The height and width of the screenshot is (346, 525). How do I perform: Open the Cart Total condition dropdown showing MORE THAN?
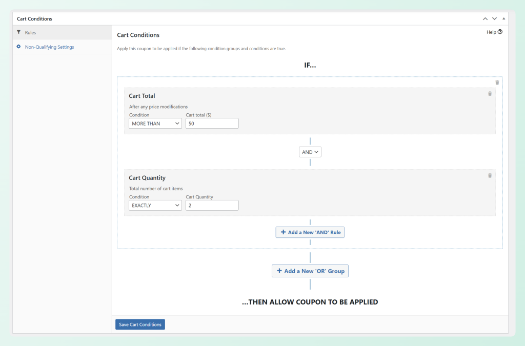(155, 123)
